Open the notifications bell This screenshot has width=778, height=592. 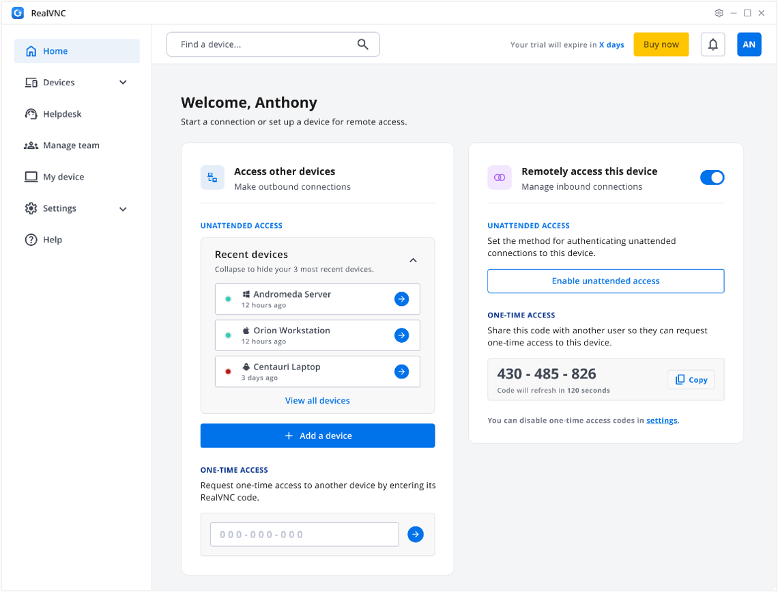point(713,44)
